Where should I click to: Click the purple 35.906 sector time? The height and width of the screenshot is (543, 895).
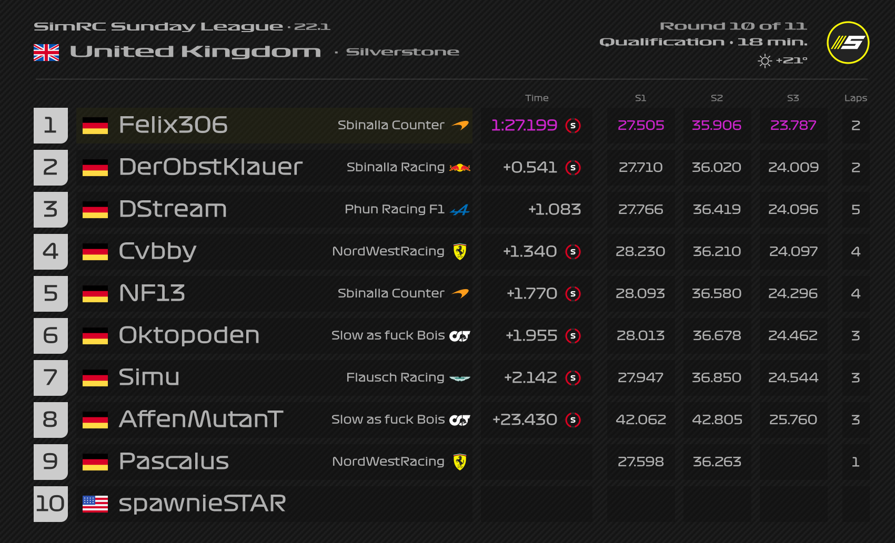pyautogui.click(x=717, y=125)
